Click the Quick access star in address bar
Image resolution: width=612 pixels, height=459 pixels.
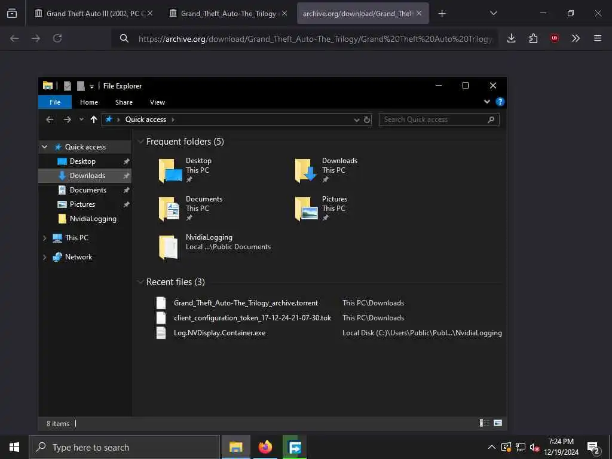click(x=109, y=119)
